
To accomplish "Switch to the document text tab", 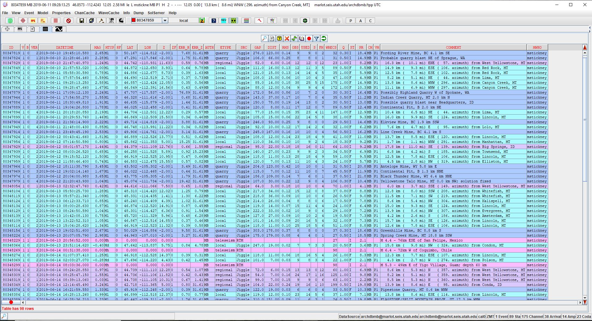I will (x=32, y=29).
